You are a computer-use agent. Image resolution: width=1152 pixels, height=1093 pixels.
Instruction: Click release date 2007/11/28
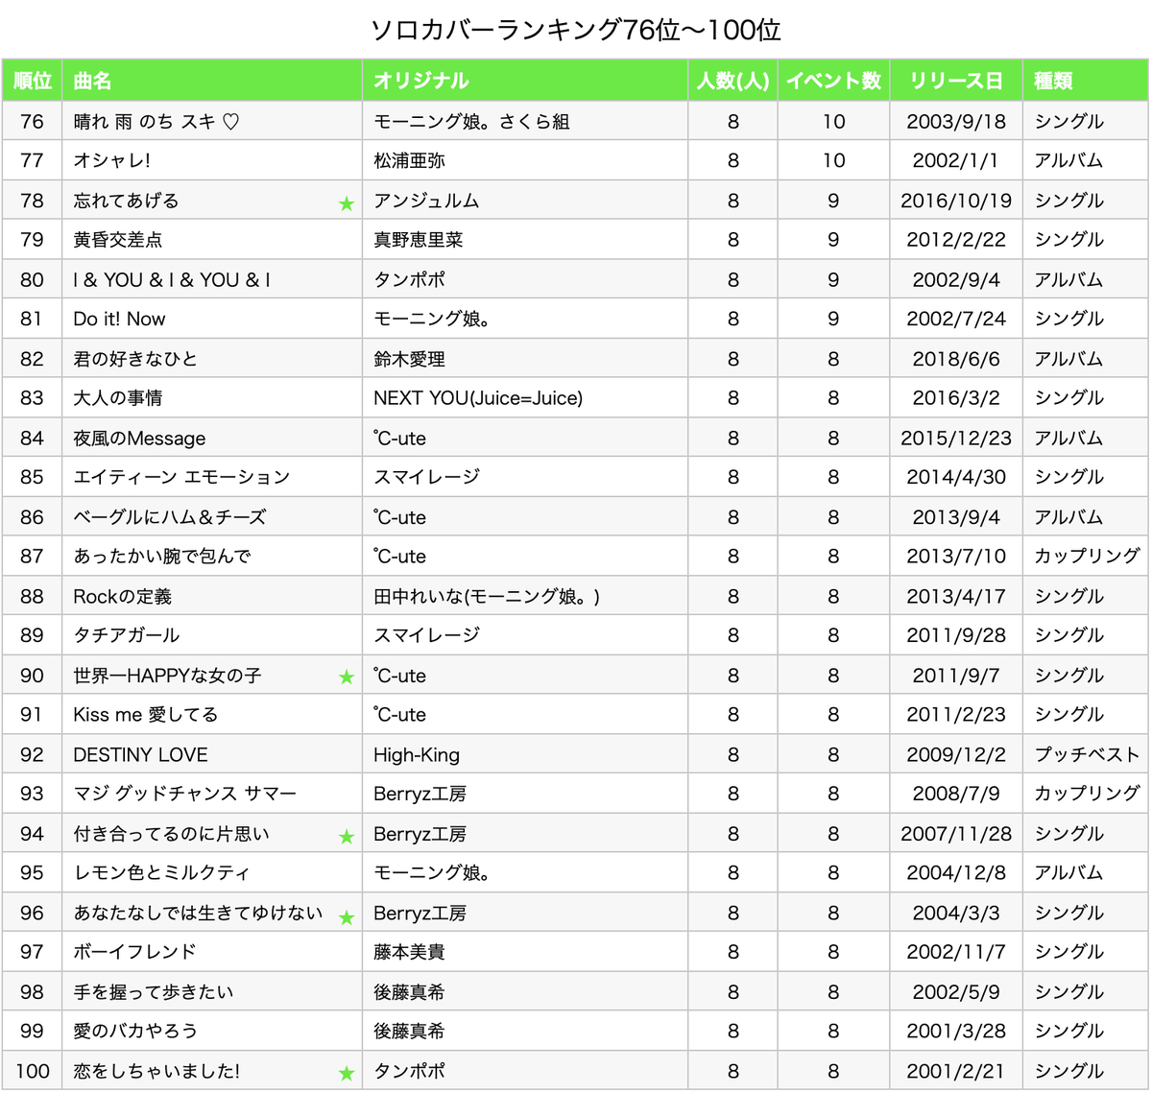956,834
